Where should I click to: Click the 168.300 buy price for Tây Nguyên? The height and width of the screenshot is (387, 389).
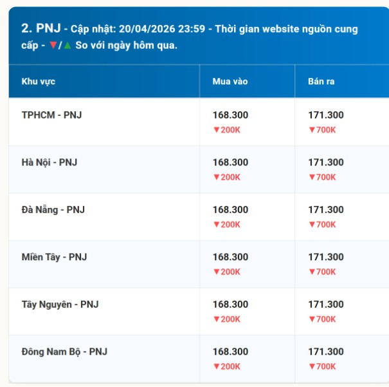point(230,305)
